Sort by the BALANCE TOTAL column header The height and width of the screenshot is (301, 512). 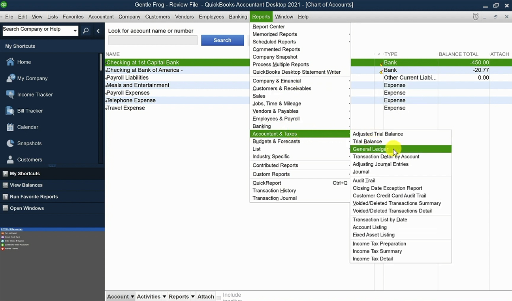458,54
